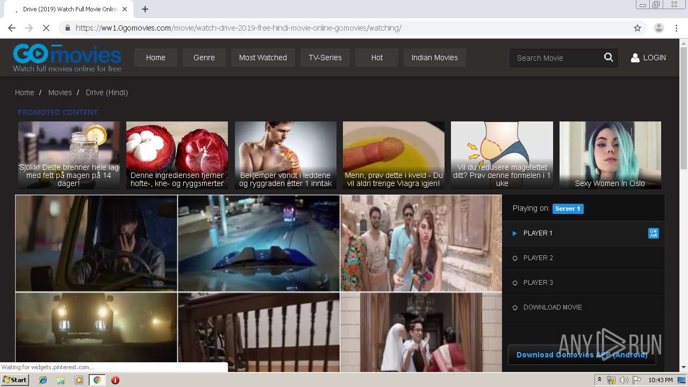Open the Home menu item
Viewport: 688px width, 387px height.
pos(155,58)
